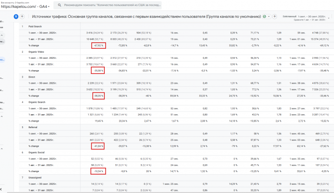Click the search magnifier icon

60,5
